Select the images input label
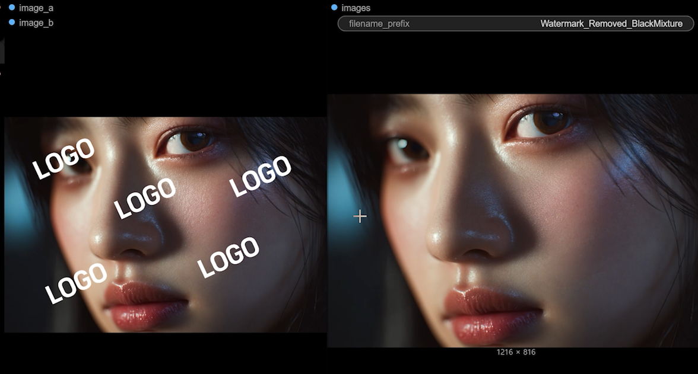The height and width of the screenshot is (374, 698). pyautogui.click(x=356, y=8)
